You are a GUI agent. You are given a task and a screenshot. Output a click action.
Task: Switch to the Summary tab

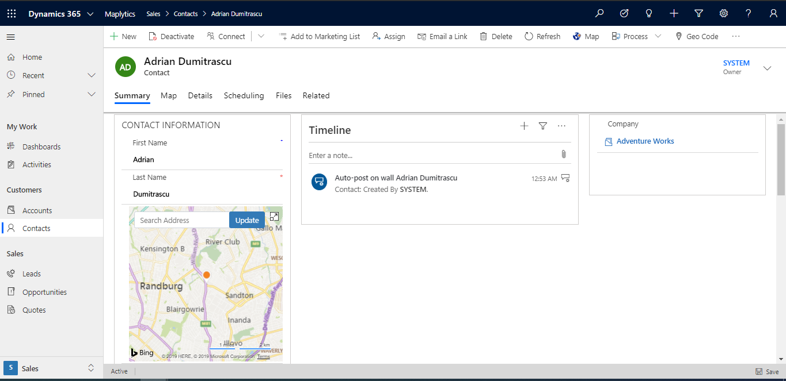(132, 95)
